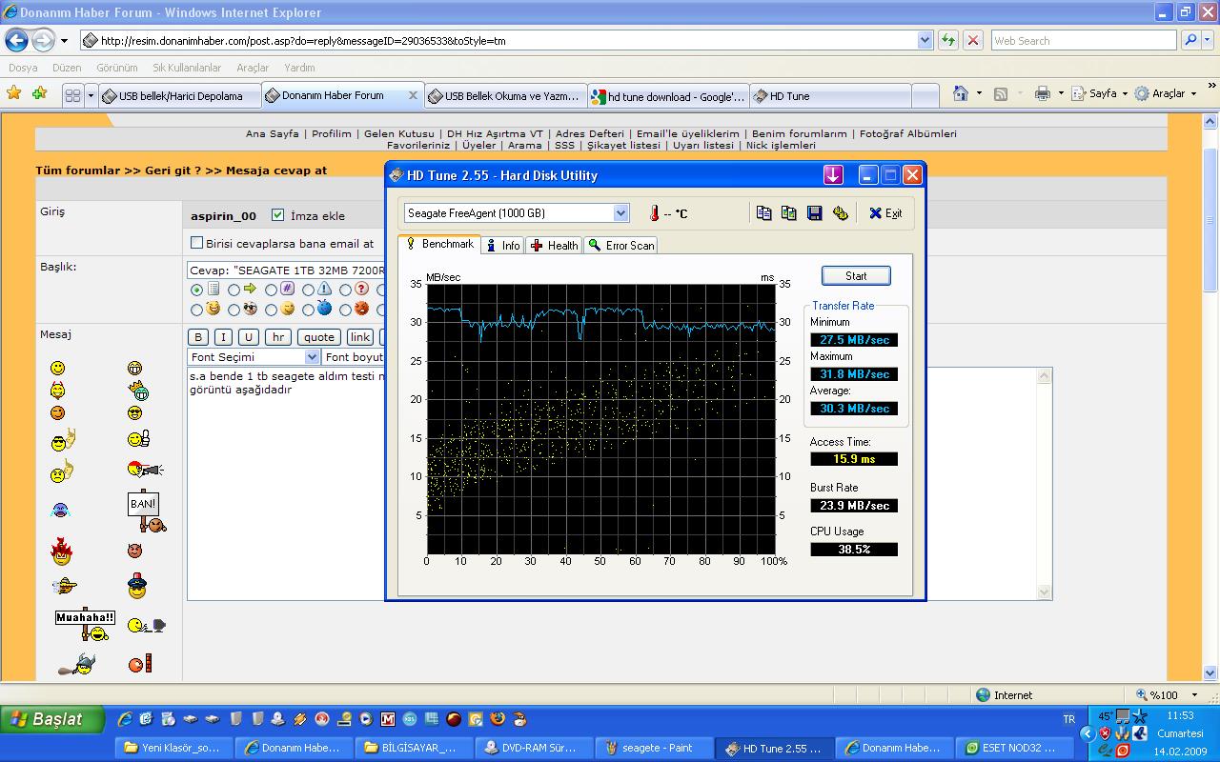This screenshot has height=762, width=1220.
Task: Click the IE Home icon
Action: click(960, 93)
